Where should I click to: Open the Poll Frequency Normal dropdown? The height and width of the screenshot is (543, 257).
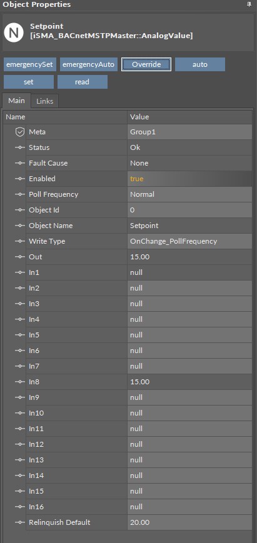coord(189,194)
